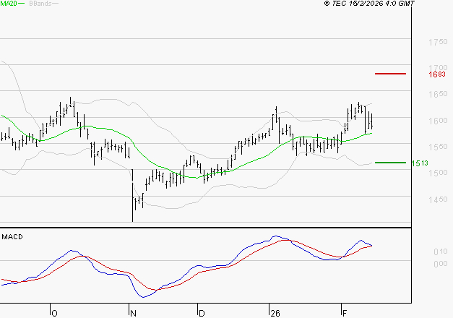Click the MA20 legend label
The image size is (453, 318).
coord(9,4)
